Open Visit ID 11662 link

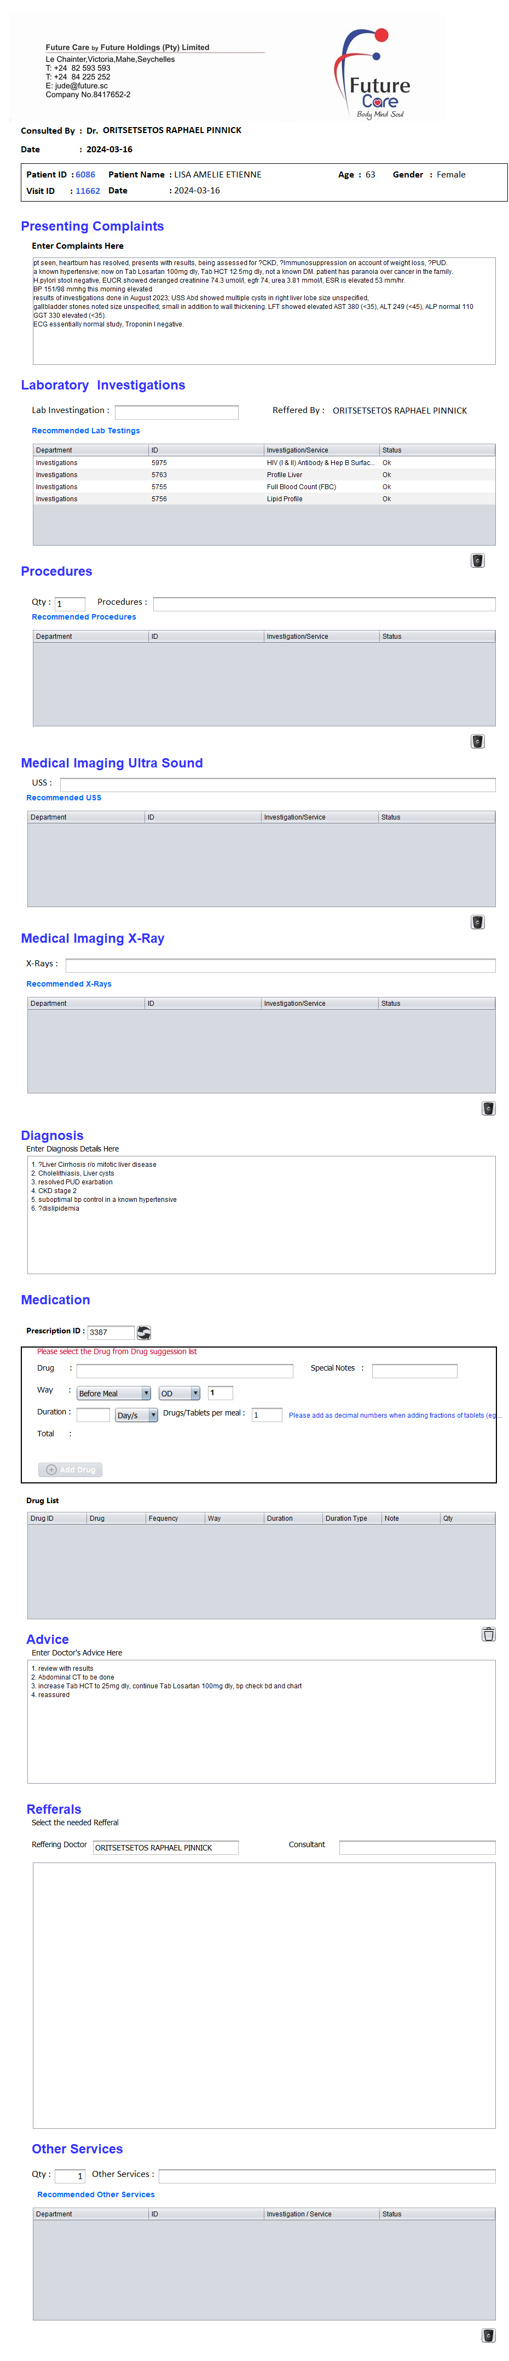point(88,191)
